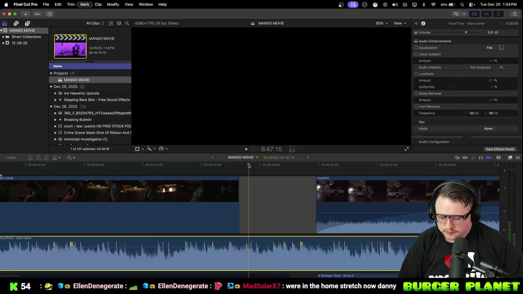Open the Keyword Editor key button
This screenshot has height=294, width=523.
click(x=37, y=14)
